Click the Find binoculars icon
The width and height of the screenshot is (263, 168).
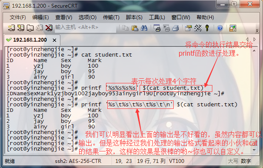pos(144,28)
